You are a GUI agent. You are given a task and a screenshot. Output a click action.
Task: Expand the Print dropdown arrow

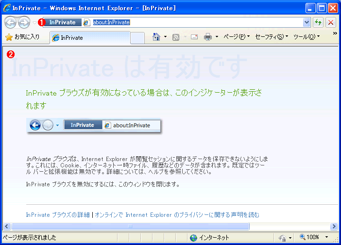[x=217, y=37]
